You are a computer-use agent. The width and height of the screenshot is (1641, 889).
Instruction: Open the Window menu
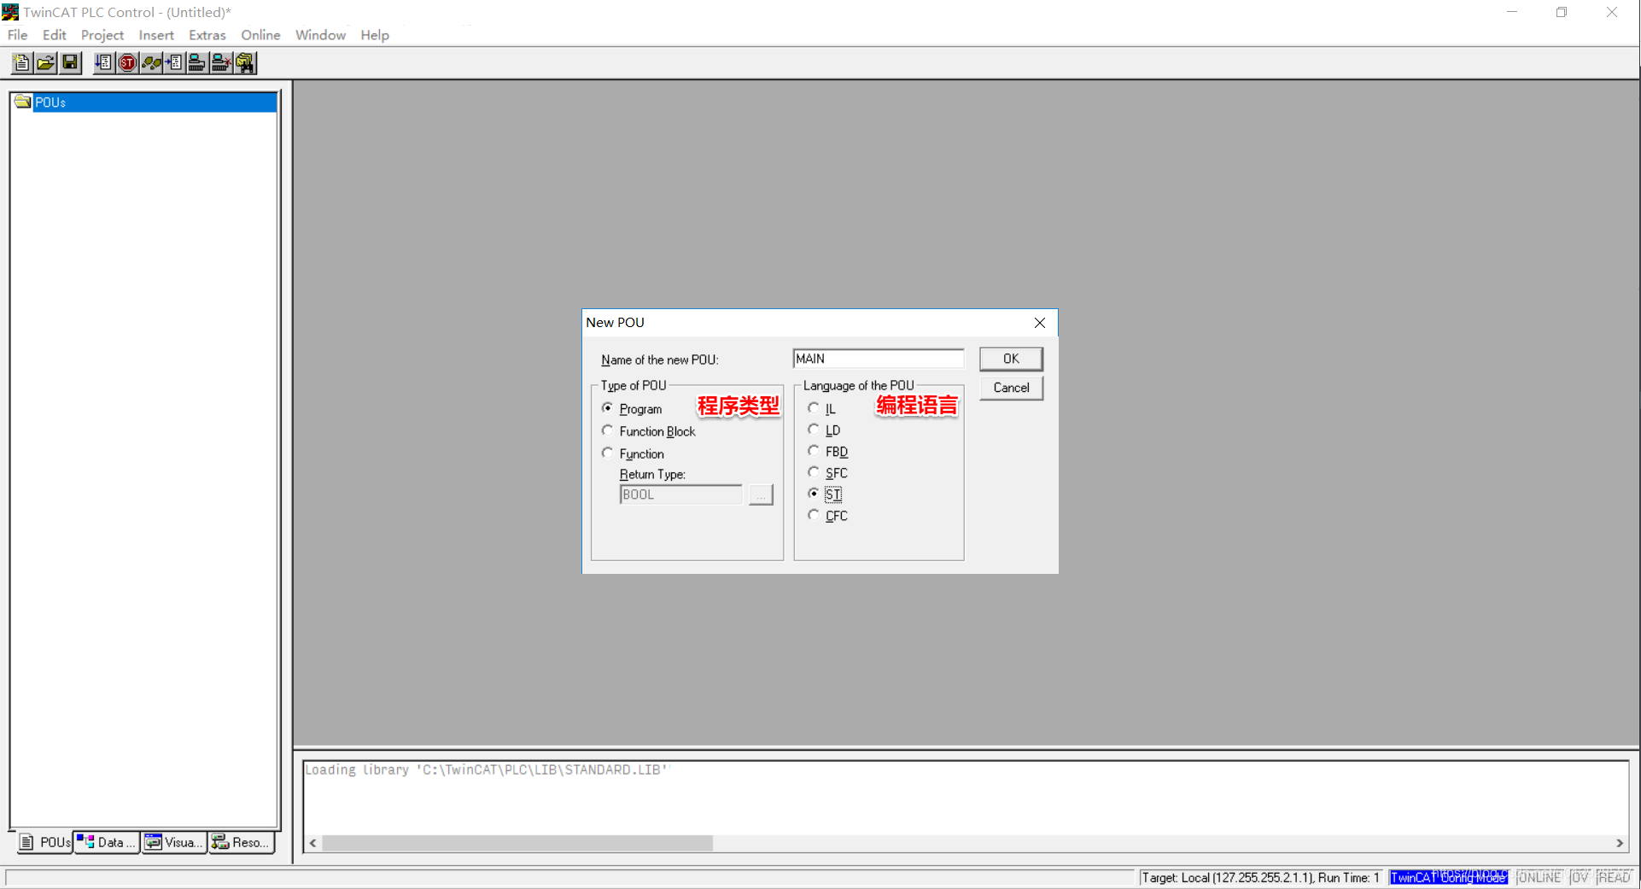[320, 35]
